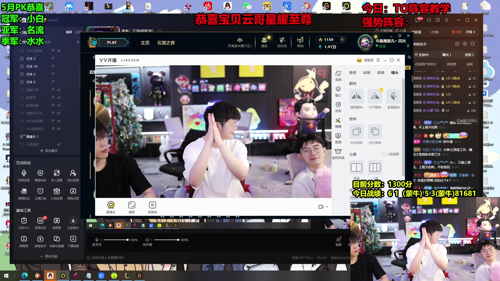Open 商城 store in League client
The image size is (500, 281).
[300, 42]
